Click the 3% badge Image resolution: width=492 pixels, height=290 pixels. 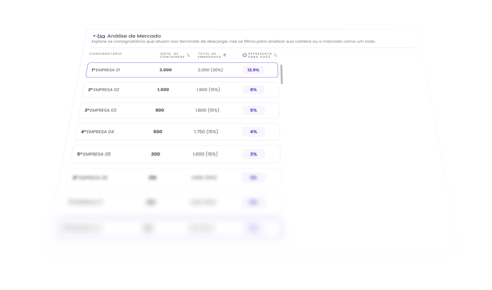point(253,154)
